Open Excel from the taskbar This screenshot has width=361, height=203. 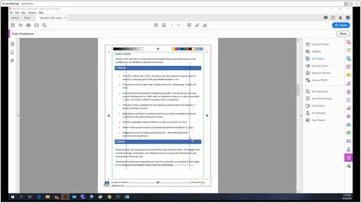coord(118,197)
